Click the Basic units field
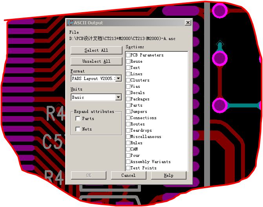This screenshot has height=207, width=263. point(93,97)
